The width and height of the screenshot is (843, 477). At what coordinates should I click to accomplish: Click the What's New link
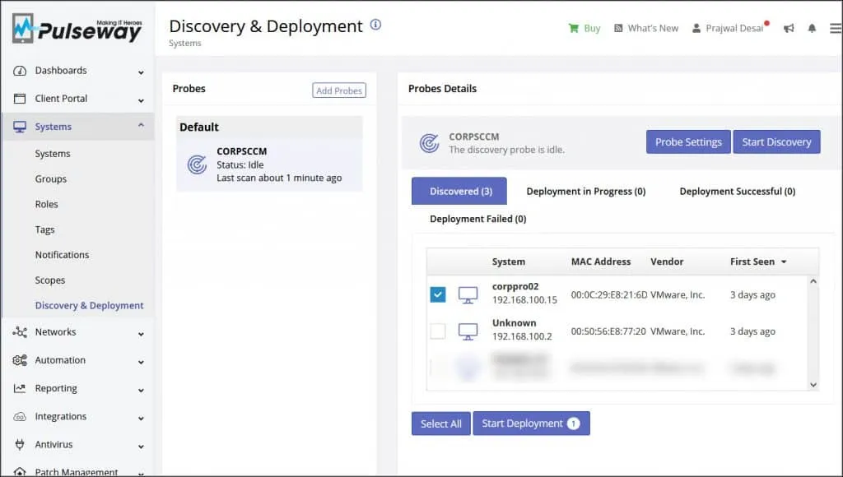pyautogui.click(x=653, y=28)
